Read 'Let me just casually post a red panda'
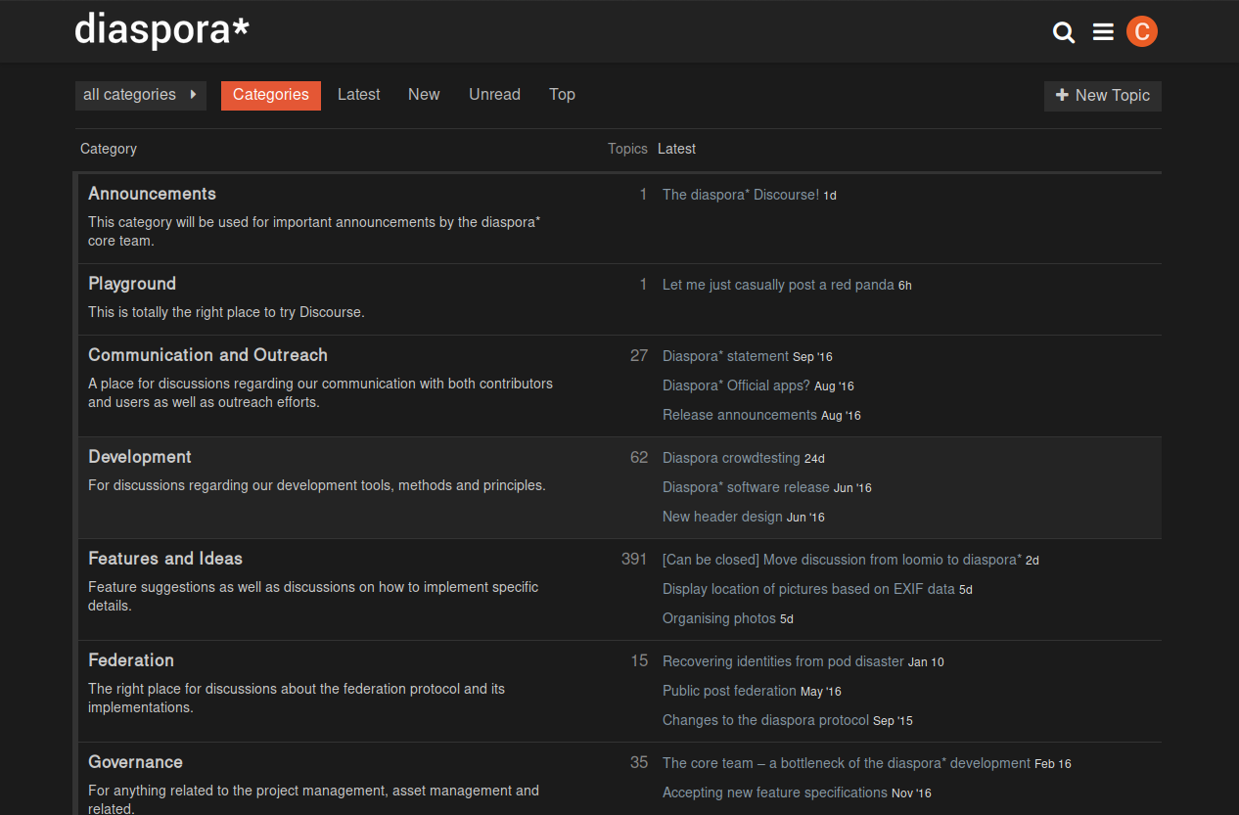This screenshot has width=1239, height=815. (x=778, y=285)
